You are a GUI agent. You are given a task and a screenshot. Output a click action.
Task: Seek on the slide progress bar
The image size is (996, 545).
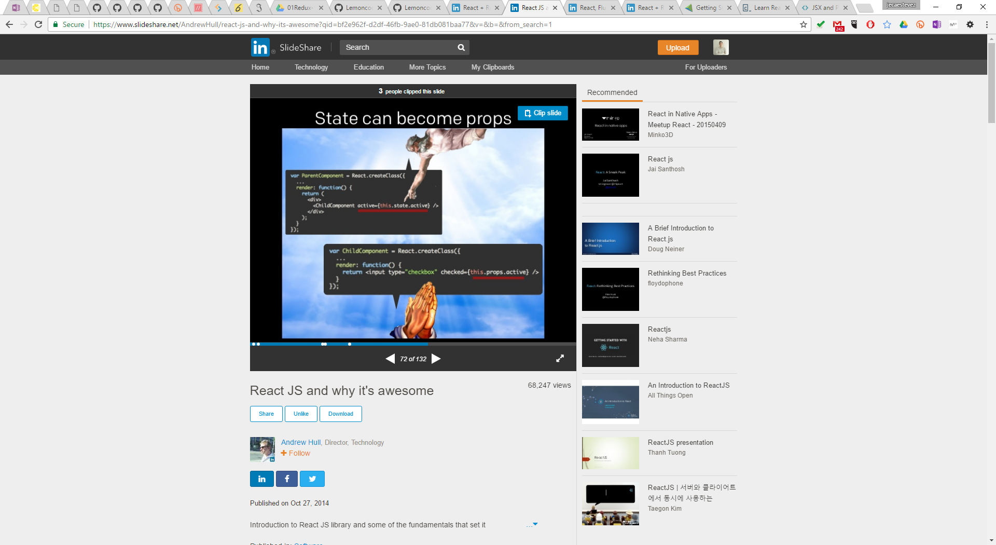point(413,344)
